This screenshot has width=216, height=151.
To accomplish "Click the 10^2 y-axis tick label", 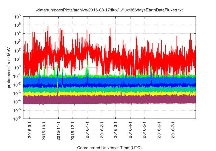I will (x=17, y=51).
